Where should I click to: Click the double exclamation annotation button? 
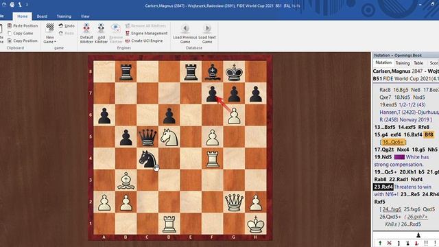426,243
